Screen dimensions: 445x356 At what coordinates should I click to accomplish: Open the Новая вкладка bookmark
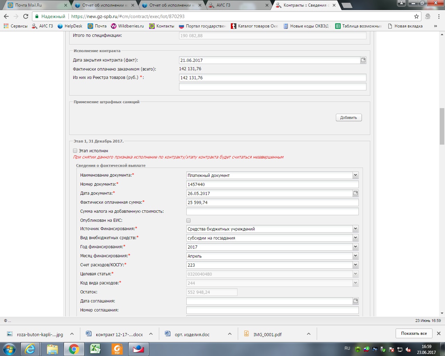(405, 26)
